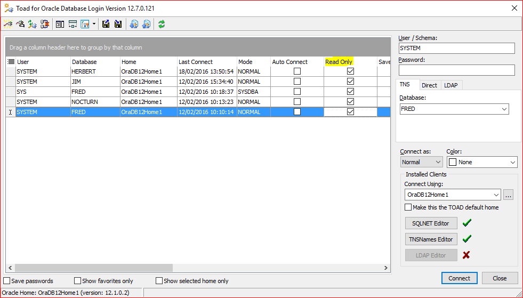Enable Show selected home only
Viewport: 523px width, 298px height.
pos(159,280)
